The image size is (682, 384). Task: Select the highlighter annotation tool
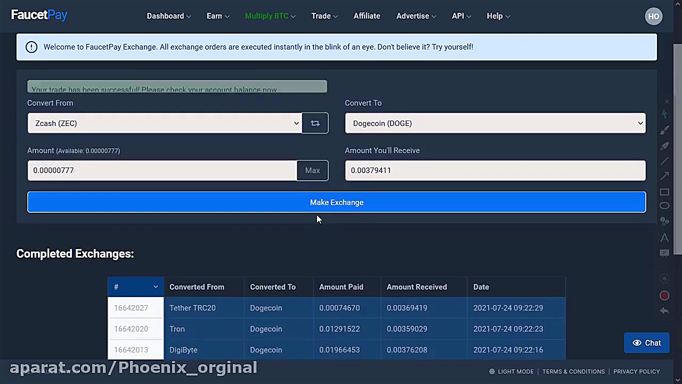tap(664, 146)
